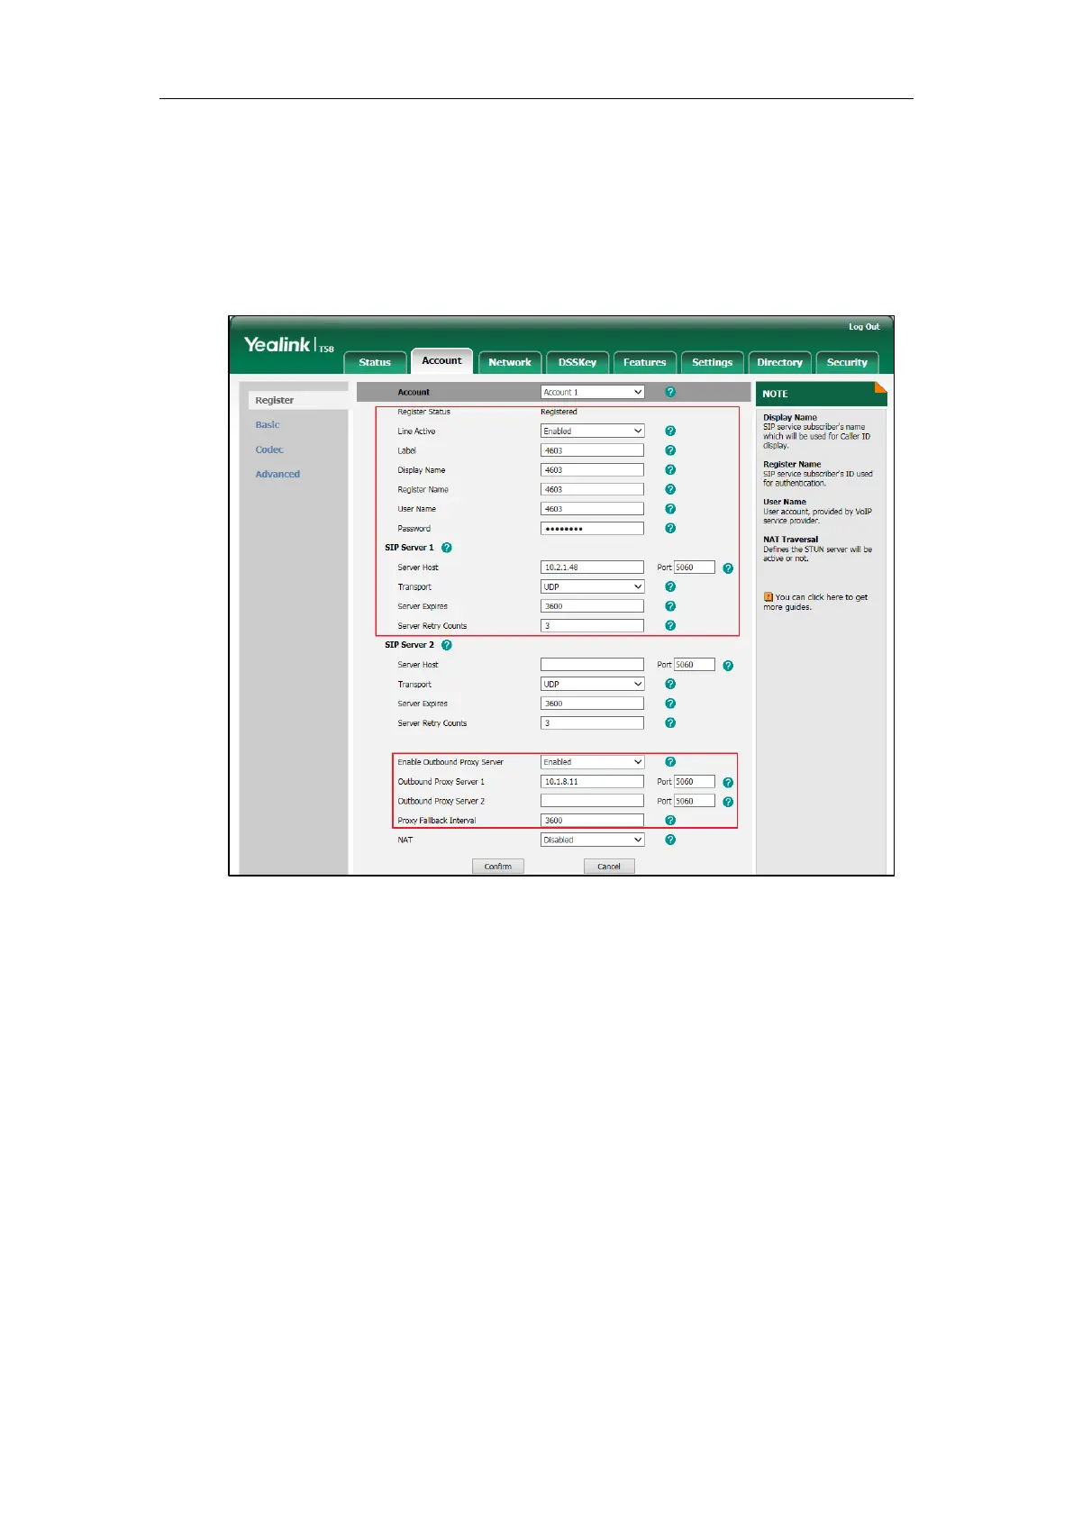
Task: Click 'You can click here' guides link
Action: point(816,602)
